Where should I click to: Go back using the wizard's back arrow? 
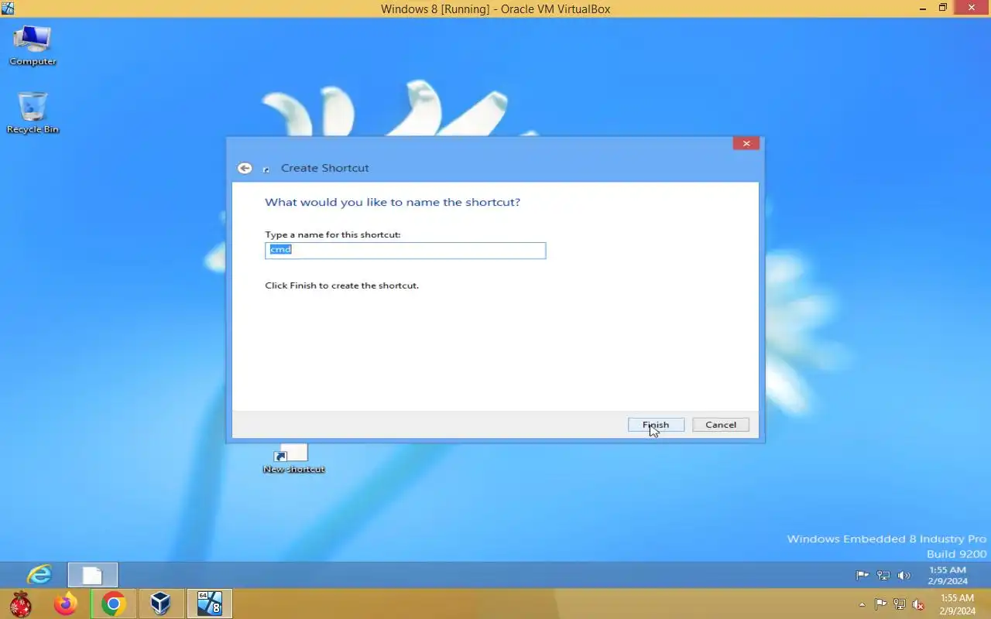(x=245, y=168)
